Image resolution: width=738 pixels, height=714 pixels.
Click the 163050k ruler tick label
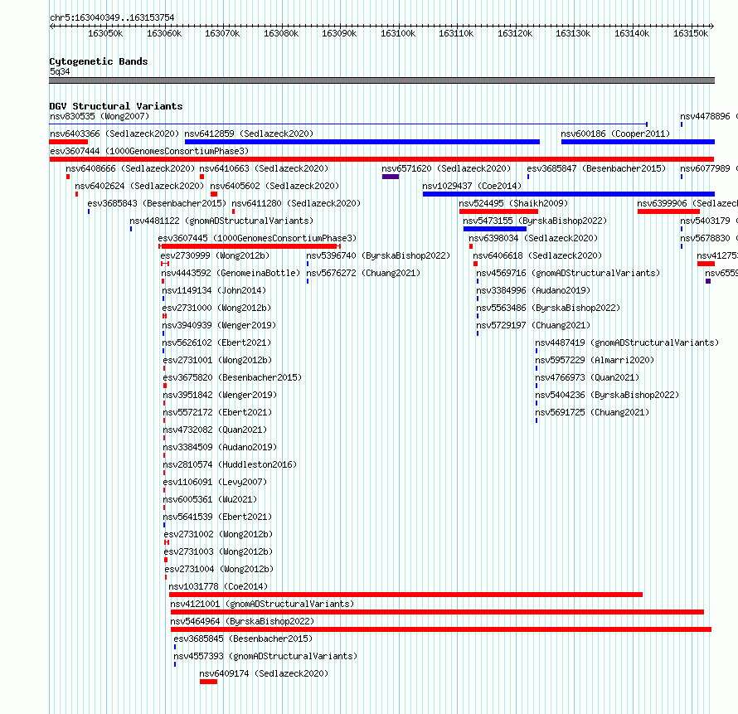pyautogui.click(x=105, y=33)
